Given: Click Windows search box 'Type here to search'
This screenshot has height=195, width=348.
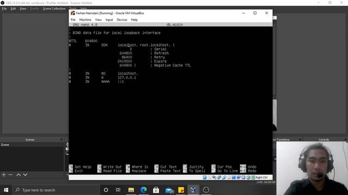Looking at the screenshot, I should (x=56, y=190).
